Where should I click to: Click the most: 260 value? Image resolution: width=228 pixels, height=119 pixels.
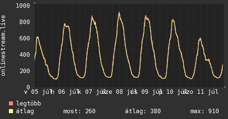tap(79, 111)
